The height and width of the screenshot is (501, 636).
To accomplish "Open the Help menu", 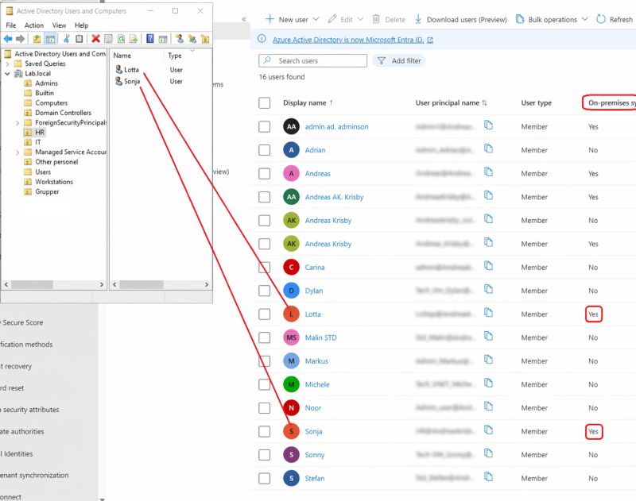I will pos(82,25).
